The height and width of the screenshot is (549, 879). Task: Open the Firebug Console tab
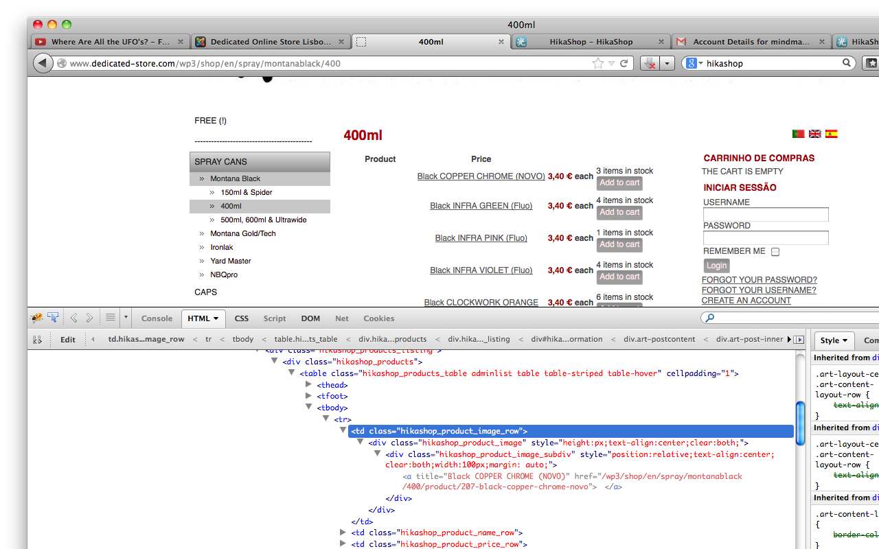point(157,318)
